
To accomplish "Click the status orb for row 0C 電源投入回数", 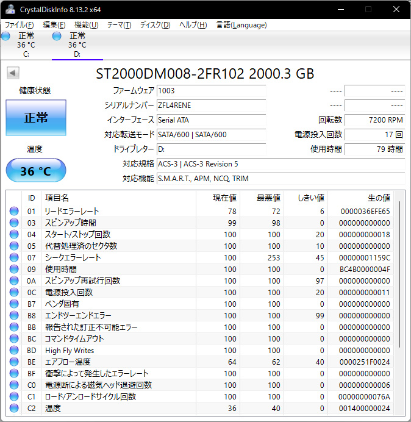I will (x=14, y=292).
